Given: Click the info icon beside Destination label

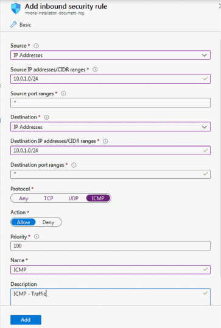Looking at the screenshot, I should [47, 117].
